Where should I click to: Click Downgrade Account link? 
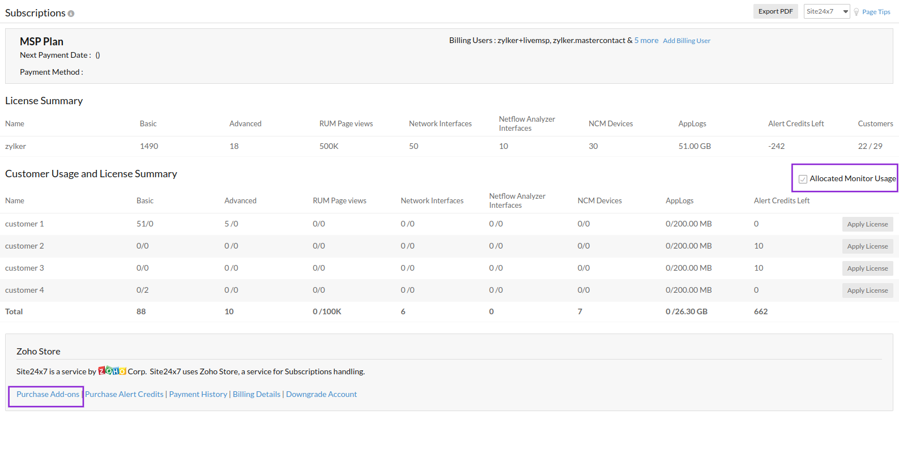click(x=321, y=394)
